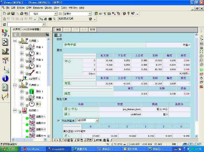Click the surface probe point icon in sidebar
The width and height of the screenshot is (204, 152).
(x=6, y=70)
